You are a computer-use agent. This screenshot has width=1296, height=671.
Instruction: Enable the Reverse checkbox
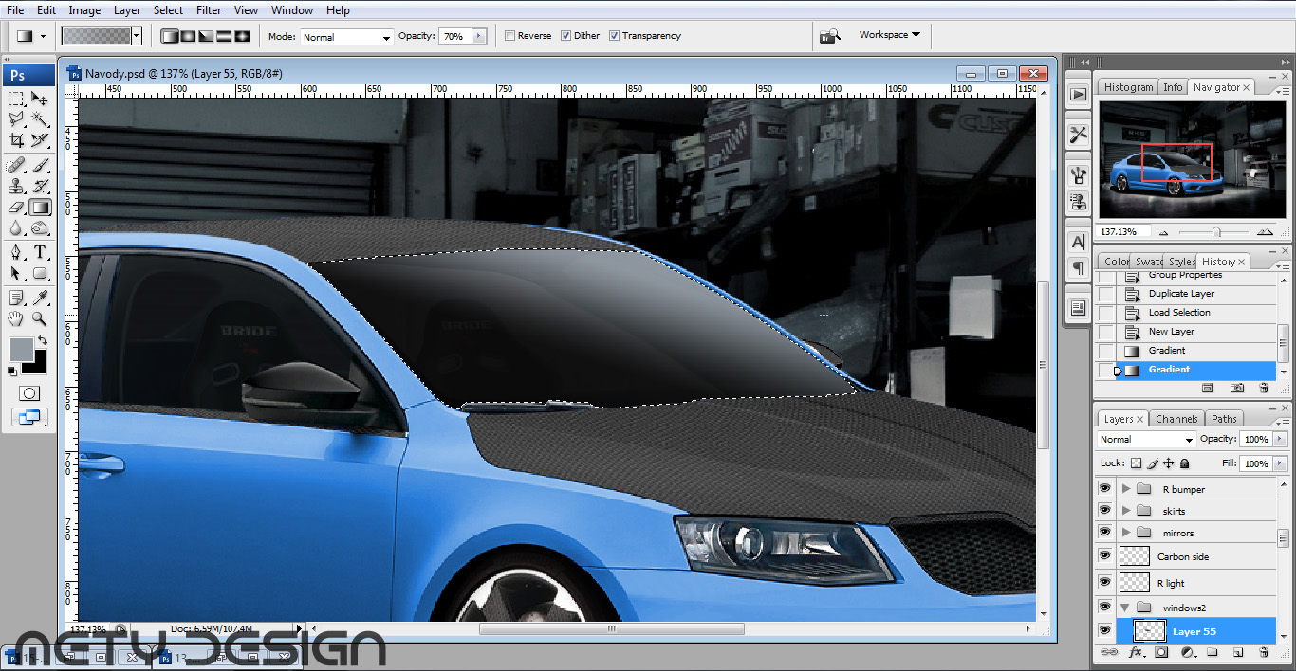[x=510, y=36]
